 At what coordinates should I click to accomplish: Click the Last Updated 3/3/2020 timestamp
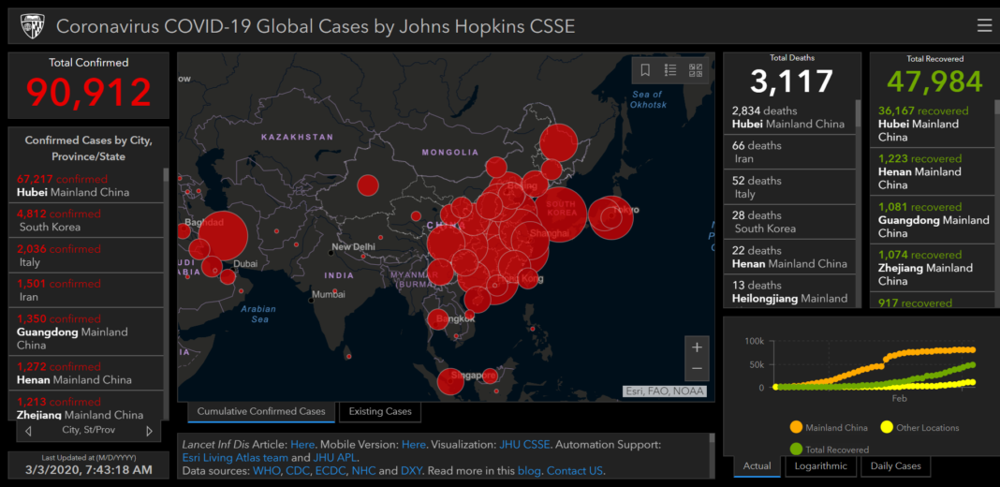[89, 470]
